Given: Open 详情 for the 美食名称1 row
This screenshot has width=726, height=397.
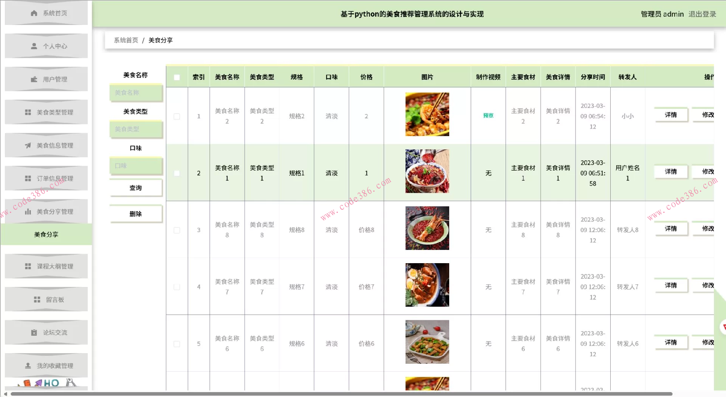Looking at the screenshot, I should [x=671, y=172].
